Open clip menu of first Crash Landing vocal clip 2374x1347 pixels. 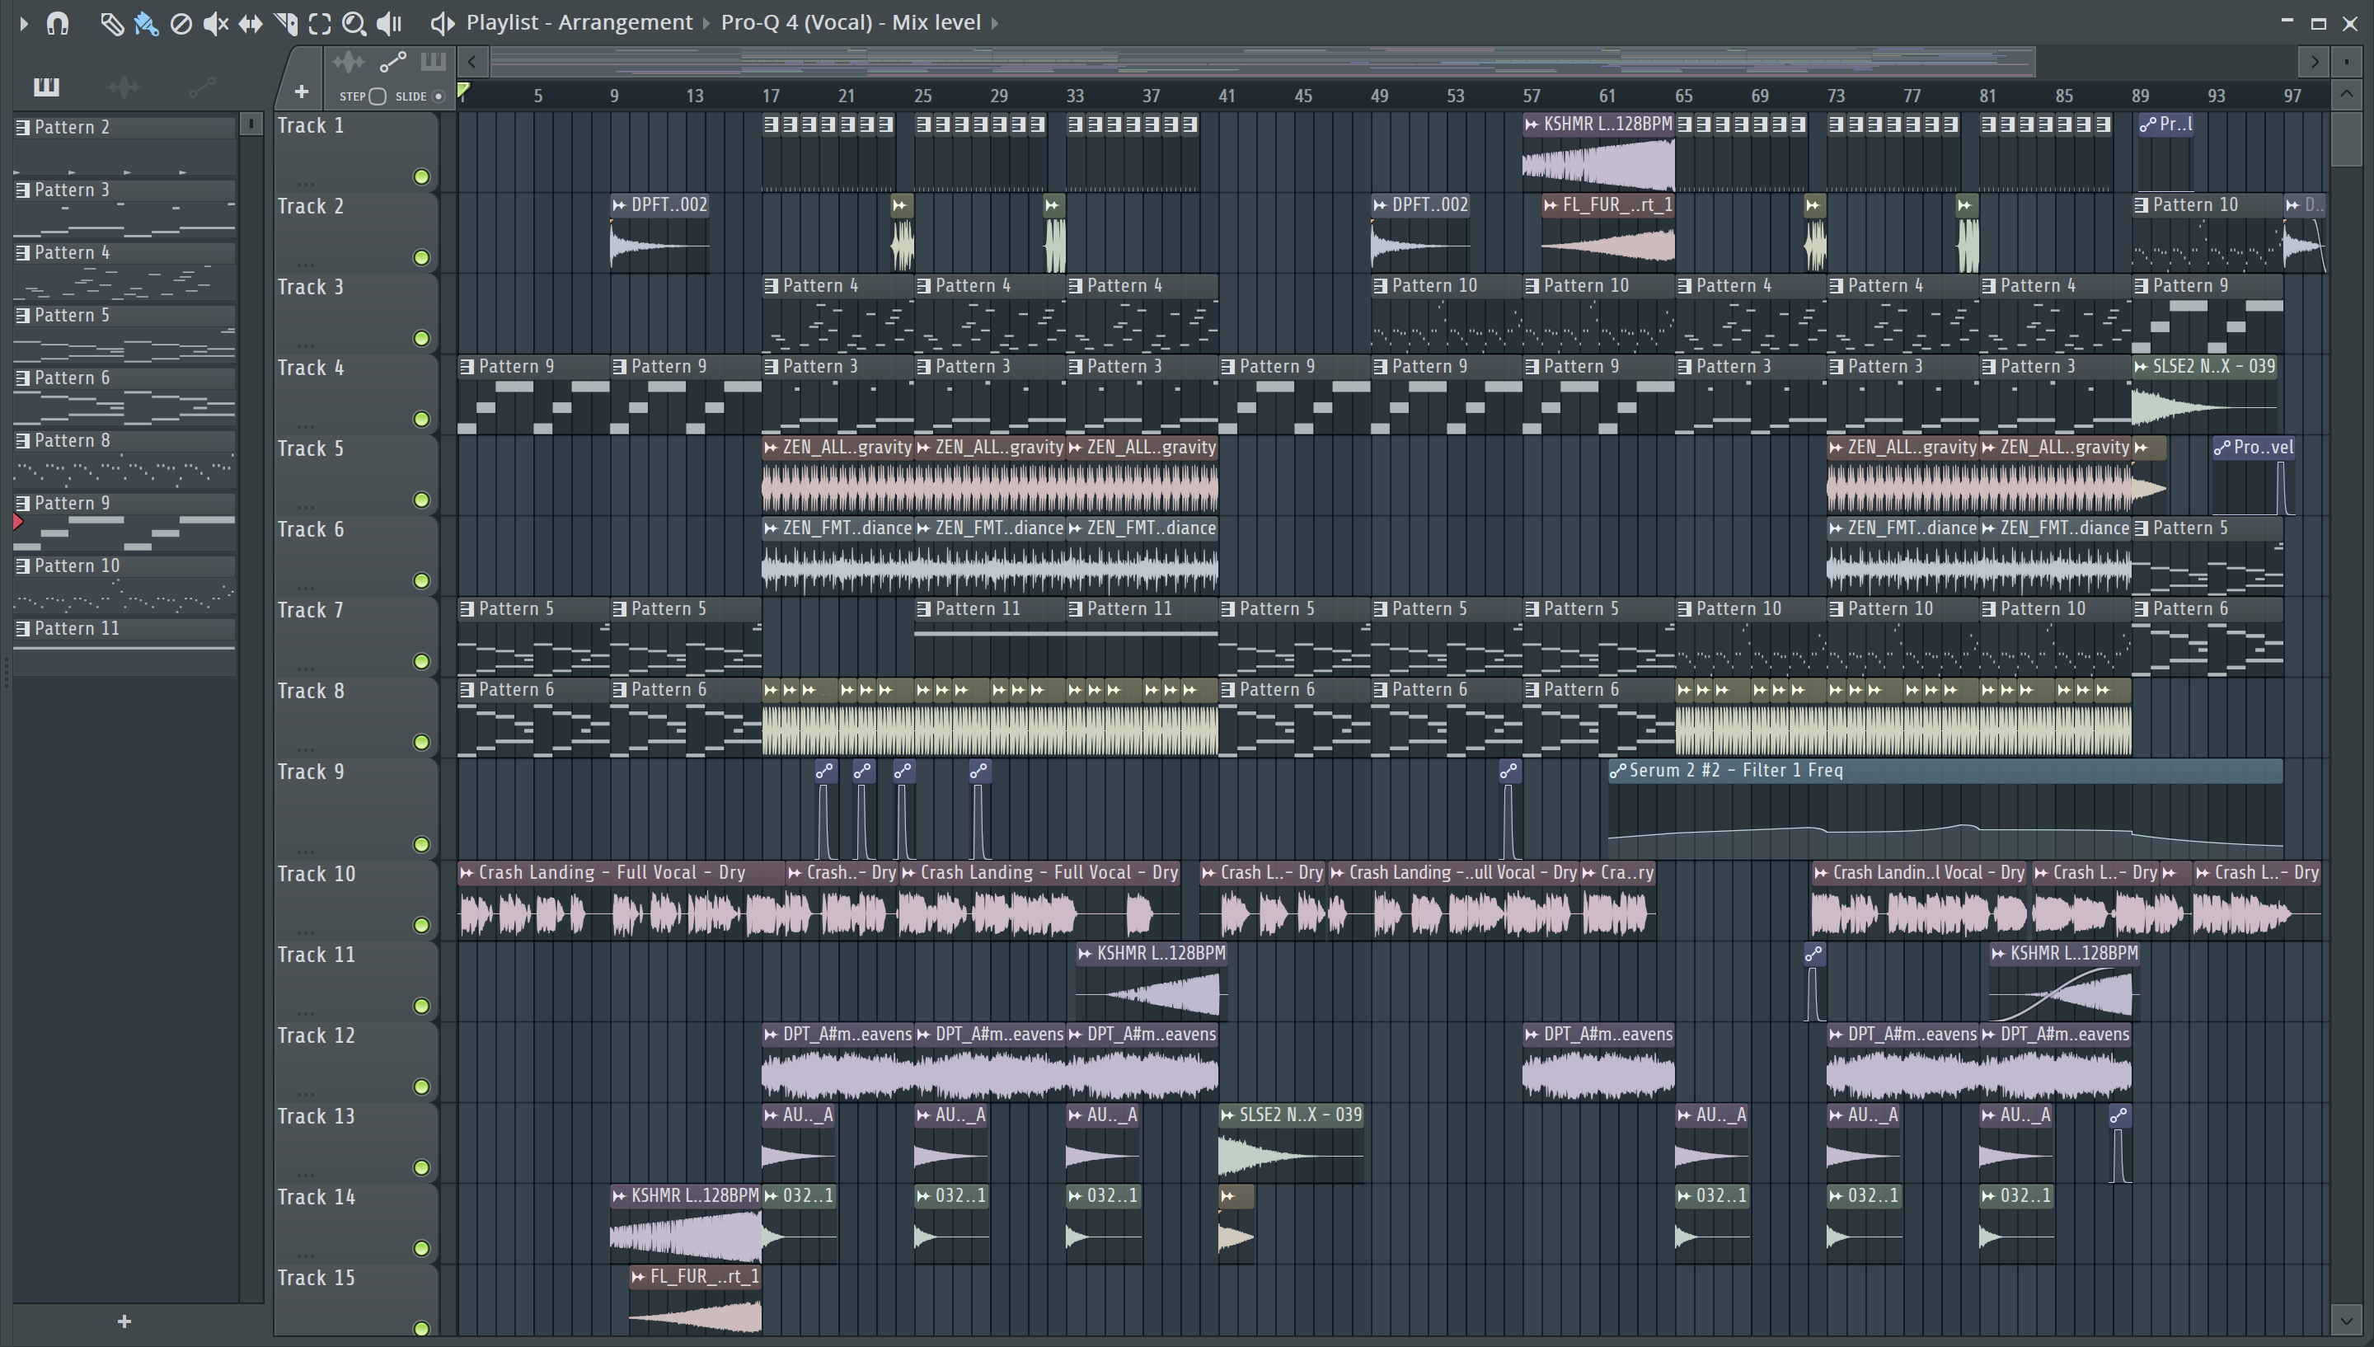[467, 873]
